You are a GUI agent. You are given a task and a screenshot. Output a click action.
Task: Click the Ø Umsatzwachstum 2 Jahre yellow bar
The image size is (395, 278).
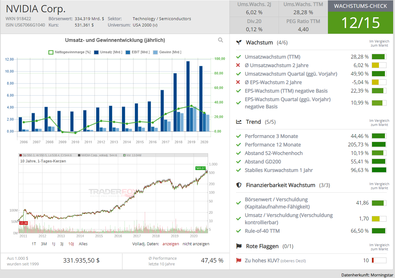[379, 65]
